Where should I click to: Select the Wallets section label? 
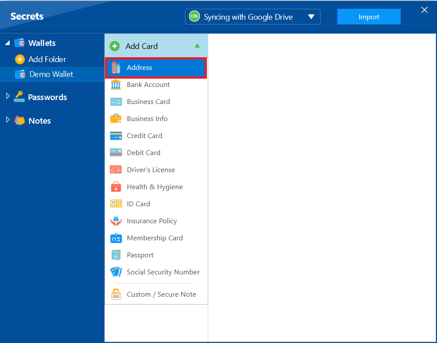42,43
